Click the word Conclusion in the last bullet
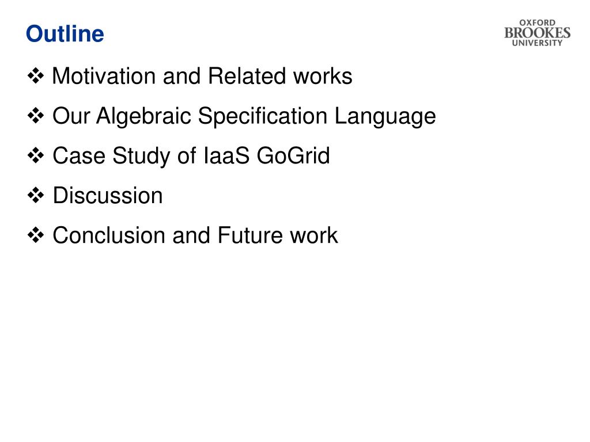 click(x=109, y=235)
